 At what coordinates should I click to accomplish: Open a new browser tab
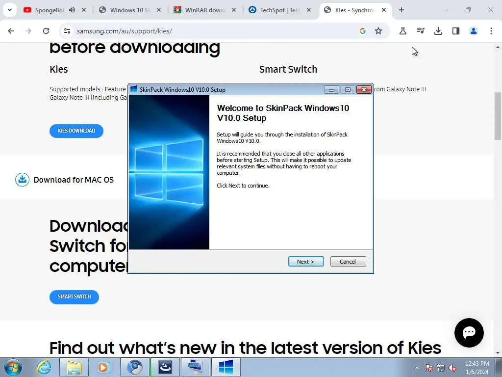coord(402,10)
